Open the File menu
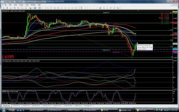The image size is (179, 112). coord(5,5)
